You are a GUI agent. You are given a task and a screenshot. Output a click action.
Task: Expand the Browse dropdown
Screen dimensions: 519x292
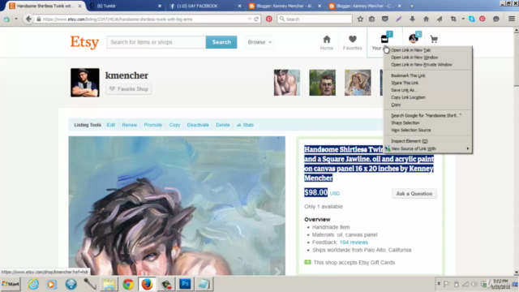pyautogui.click(x=259, y=42)
